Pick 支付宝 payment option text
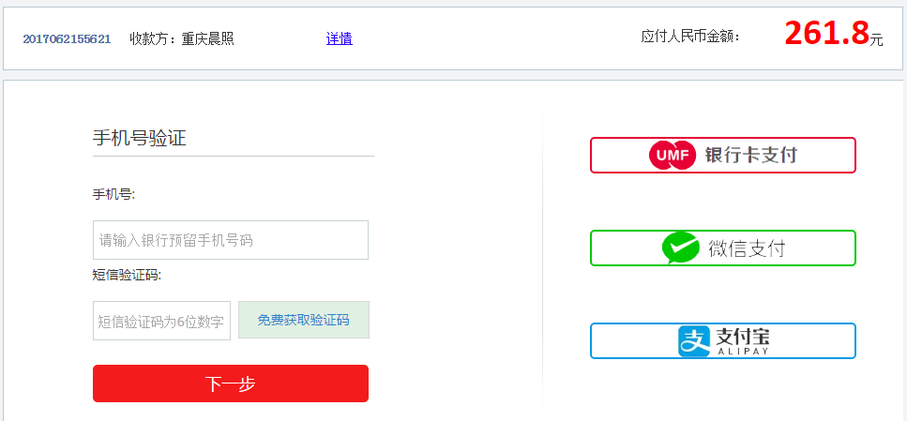907x421 pixels. (735, 335)
